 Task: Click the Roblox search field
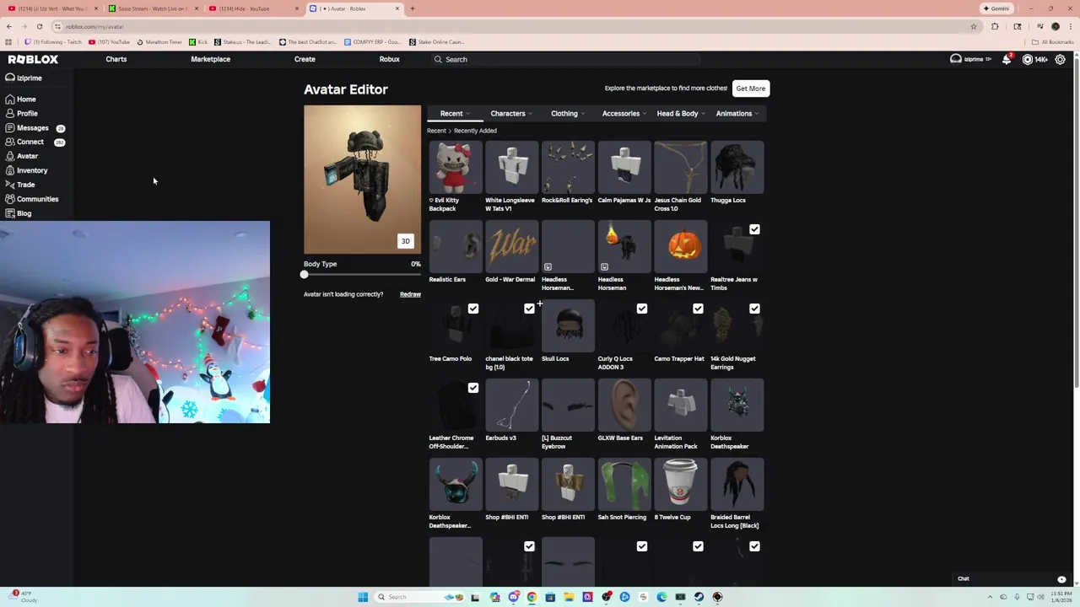coord(565,59)
